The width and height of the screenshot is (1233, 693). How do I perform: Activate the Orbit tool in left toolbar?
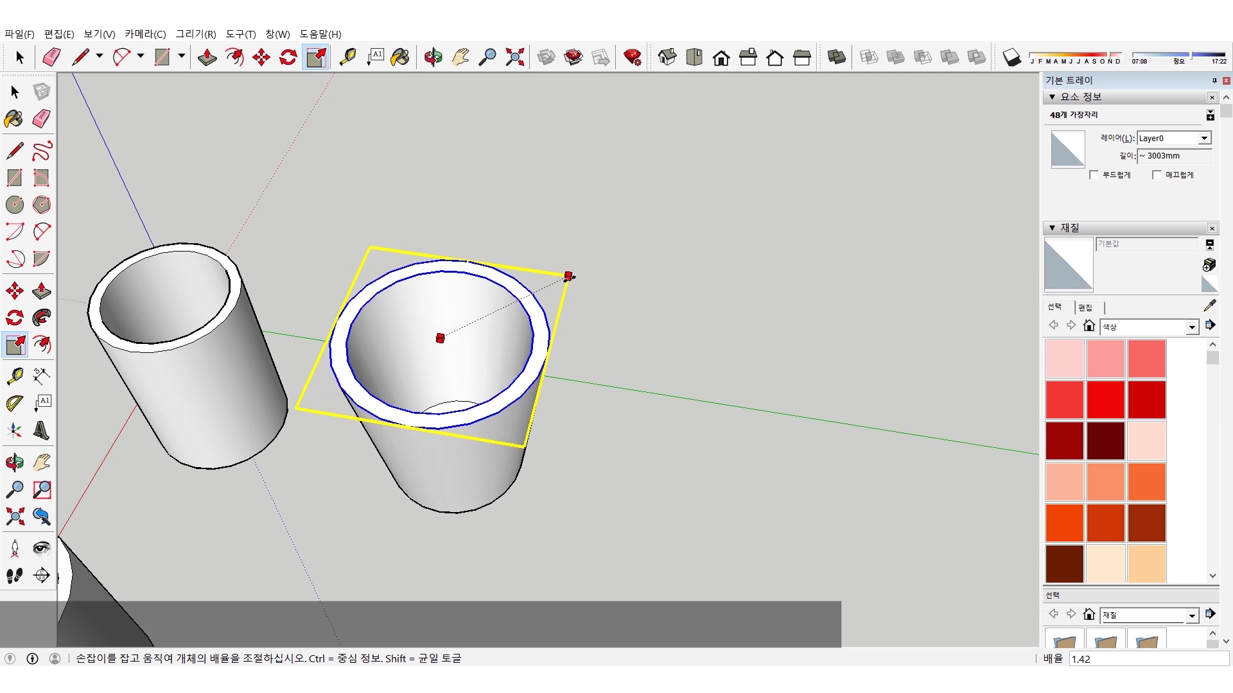pos(14,462)
